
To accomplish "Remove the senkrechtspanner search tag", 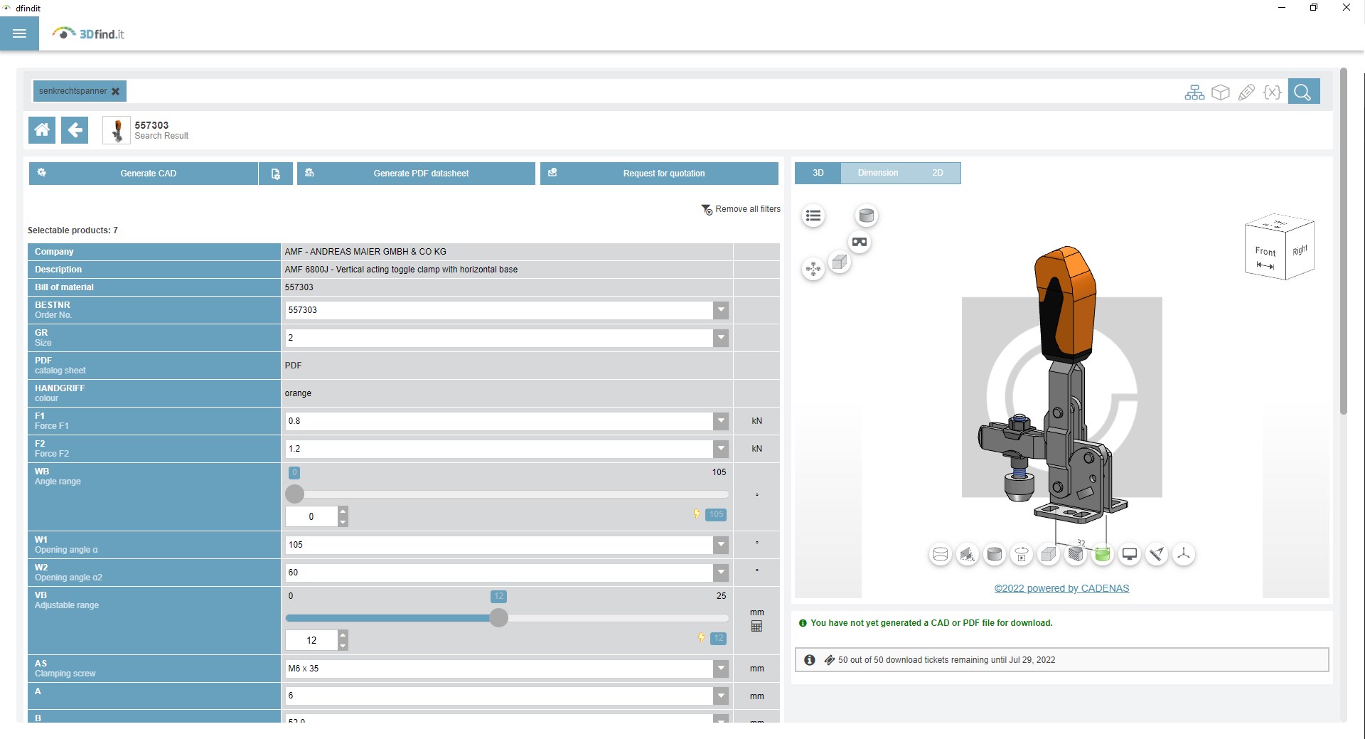I will 116,91.
